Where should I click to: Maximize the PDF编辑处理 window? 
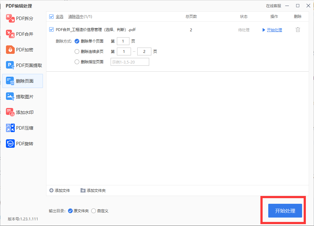[x=298, y=6]
